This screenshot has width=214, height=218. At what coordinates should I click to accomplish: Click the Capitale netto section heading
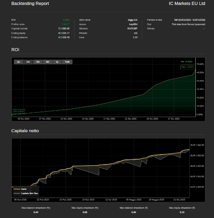(25, 131)
